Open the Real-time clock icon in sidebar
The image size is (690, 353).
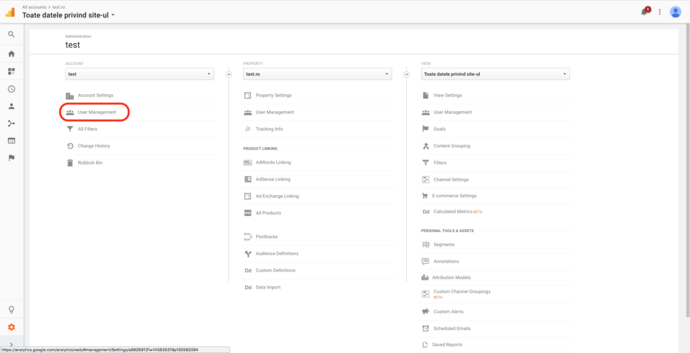11,89
